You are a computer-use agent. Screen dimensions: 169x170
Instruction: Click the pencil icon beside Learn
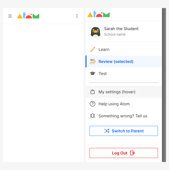[93, 49]
